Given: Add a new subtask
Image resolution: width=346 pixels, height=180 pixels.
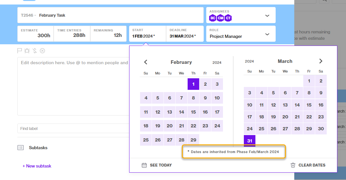Looking at the screenshot, I should (x=37, y=166).
